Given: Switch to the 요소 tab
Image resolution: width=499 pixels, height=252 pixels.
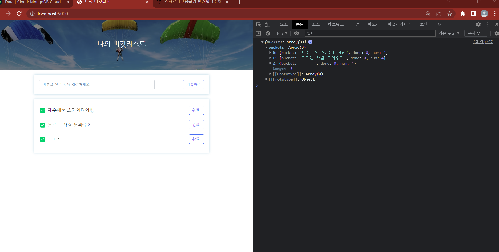Looking at the screenshot, I should click(x=284, y=24).
